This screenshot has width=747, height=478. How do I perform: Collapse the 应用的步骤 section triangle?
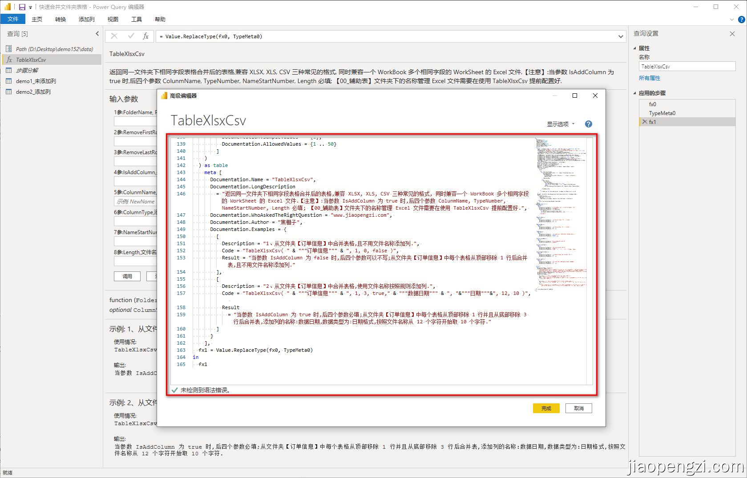(635, 93)
